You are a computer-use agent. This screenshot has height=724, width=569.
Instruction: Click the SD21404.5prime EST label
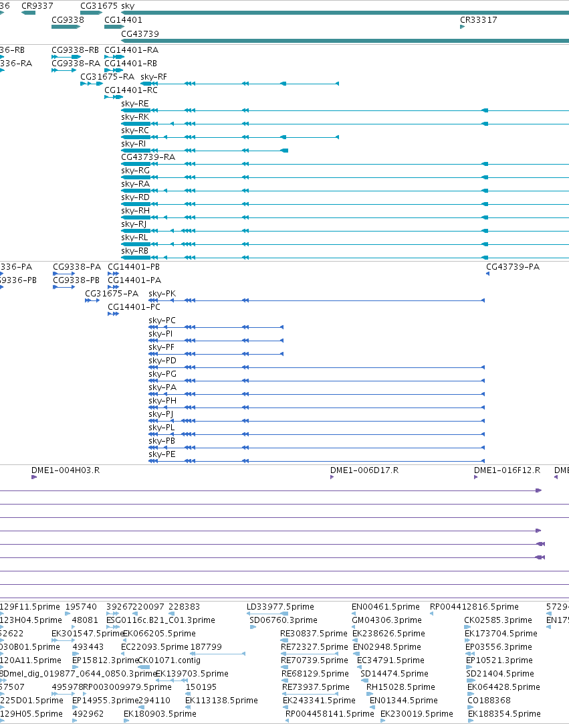coord(500,673)
